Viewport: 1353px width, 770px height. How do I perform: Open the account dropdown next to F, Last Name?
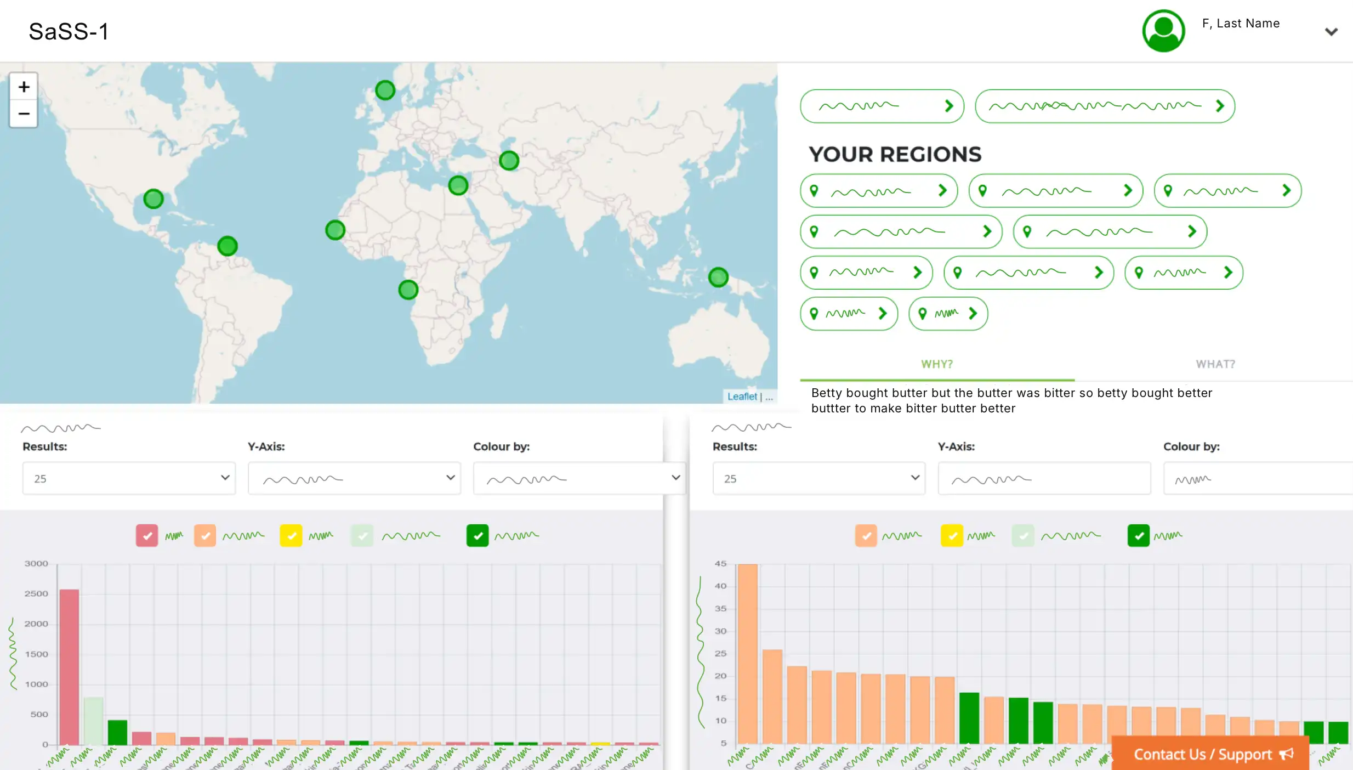(1331, 31)
